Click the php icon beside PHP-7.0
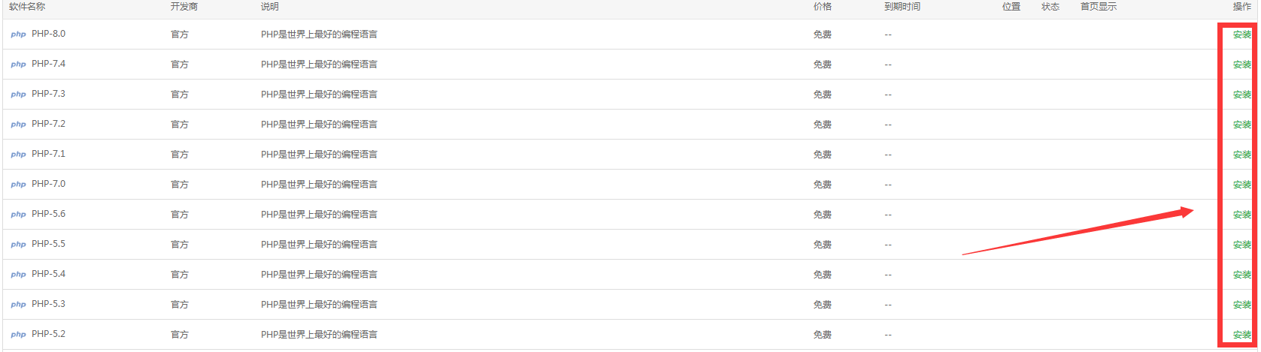 click(x=18, y=185)
